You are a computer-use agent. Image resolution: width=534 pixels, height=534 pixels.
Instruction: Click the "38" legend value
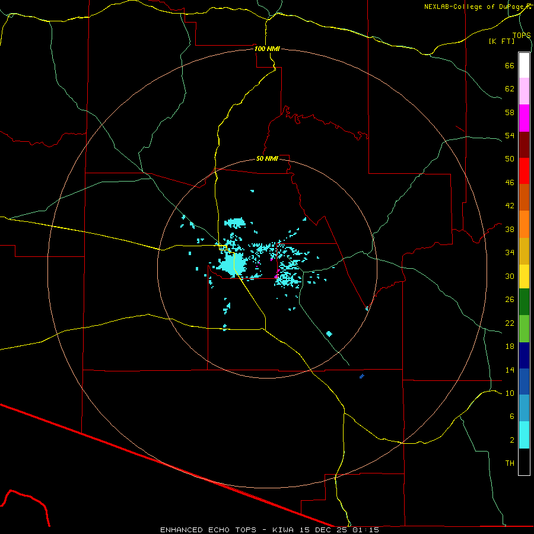(510, 229)
